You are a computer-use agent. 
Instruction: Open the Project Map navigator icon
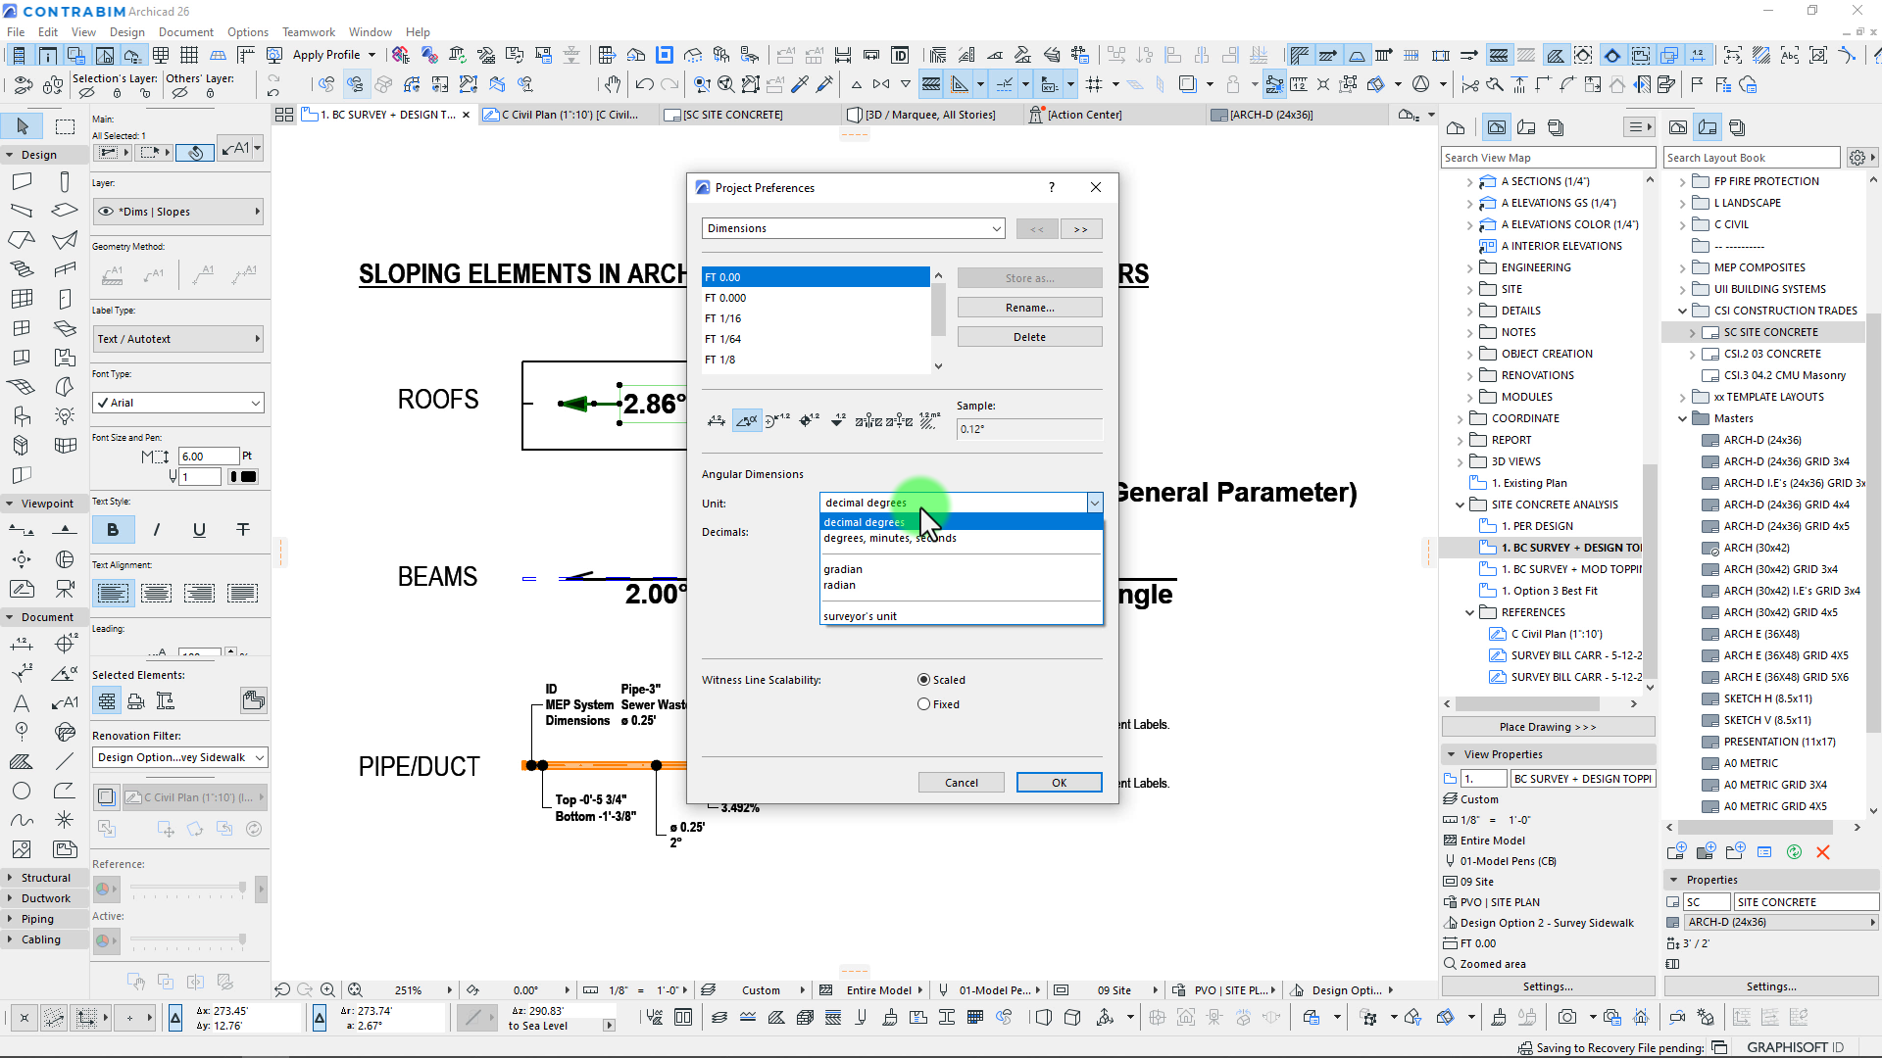1456,127
